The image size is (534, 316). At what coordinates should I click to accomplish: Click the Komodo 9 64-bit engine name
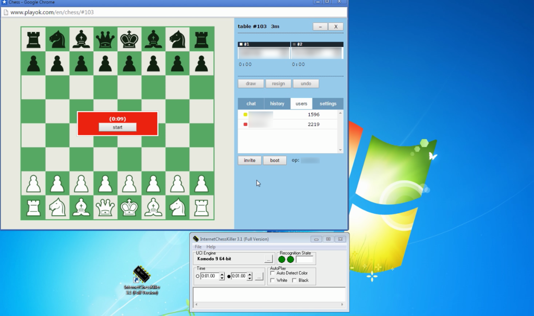214,259
